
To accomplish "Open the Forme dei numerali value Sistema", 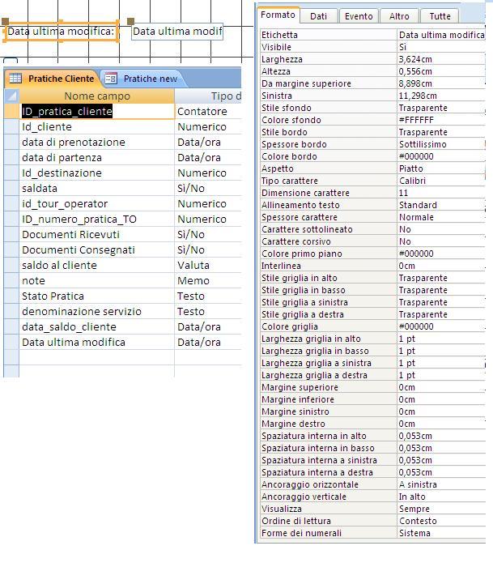I will coord(441,533).
